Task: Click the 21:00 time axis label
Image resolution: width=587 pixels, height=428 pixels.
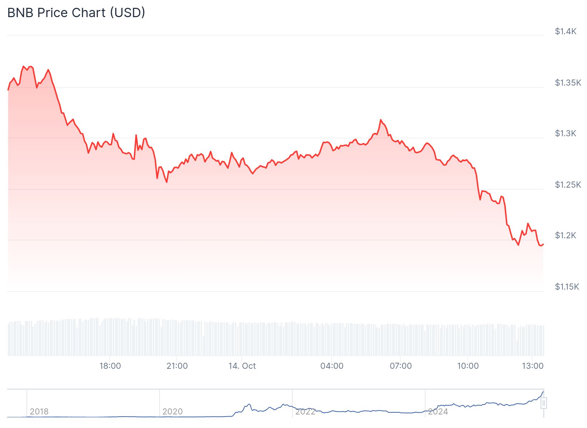Action: click(177, 366)
